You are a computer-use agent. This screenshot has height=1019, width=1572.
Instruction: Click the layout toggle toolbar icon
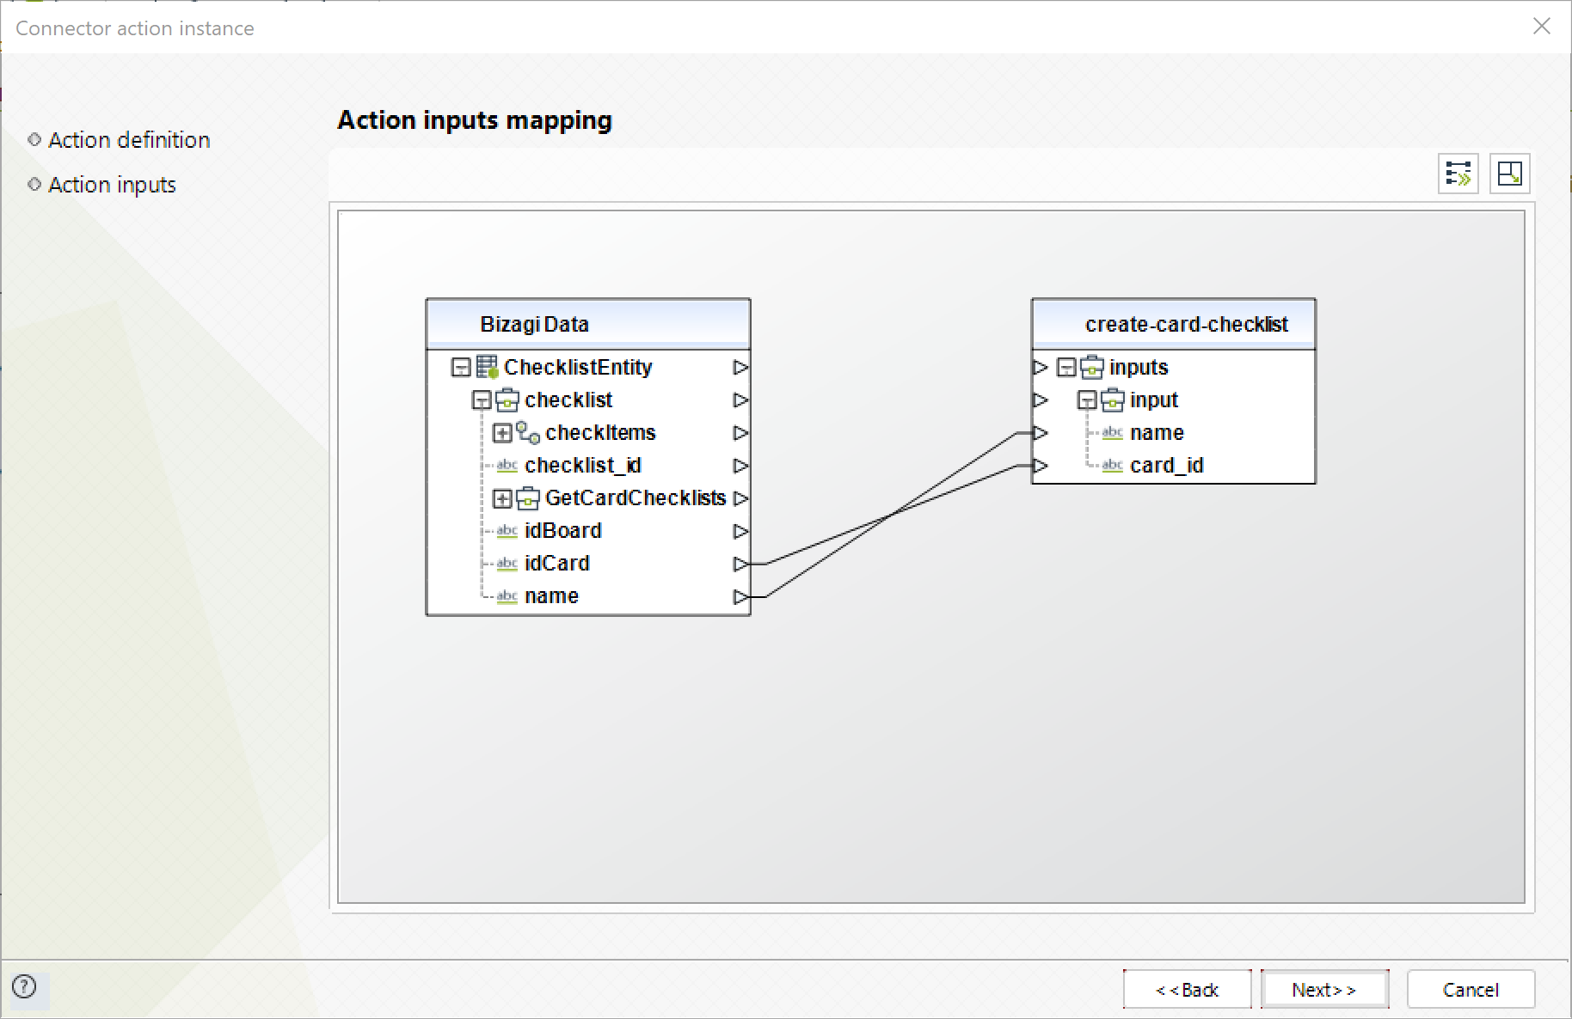pyautogui.click(x=1510, y=174)
